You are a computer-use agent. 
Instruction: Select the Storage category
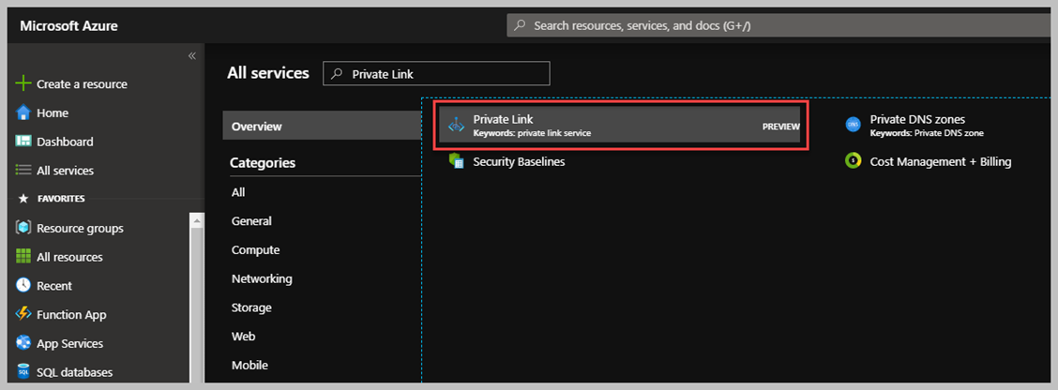[x=251, y=307]
